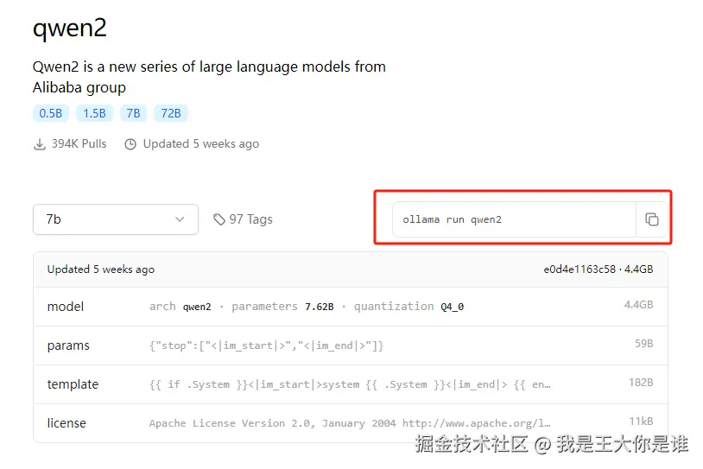
Task: Open the license file row
Action: [x=350, y=423]
